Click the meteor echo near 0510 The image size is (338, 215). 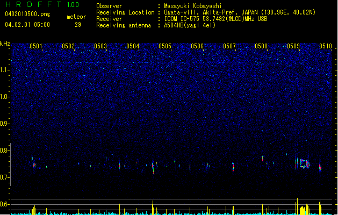tap(320, 167)
